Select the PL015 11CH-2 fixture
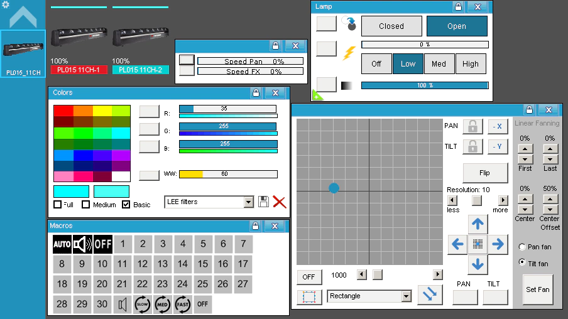Viewport: 568px width, 319px height. (x=140, y=70)
